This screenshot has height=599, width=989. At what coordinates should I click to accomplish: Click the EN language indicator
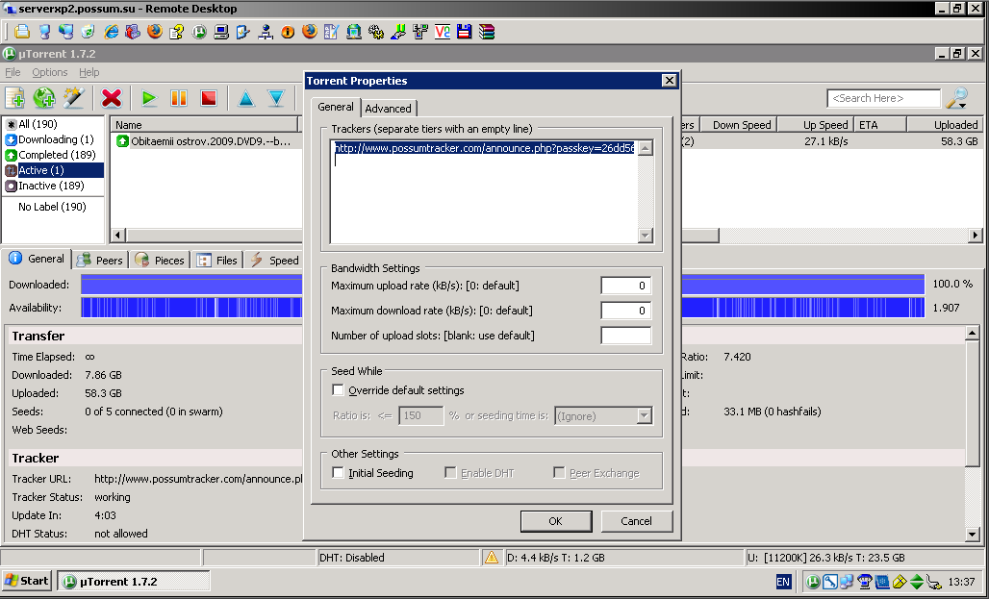tap(783, 582)
